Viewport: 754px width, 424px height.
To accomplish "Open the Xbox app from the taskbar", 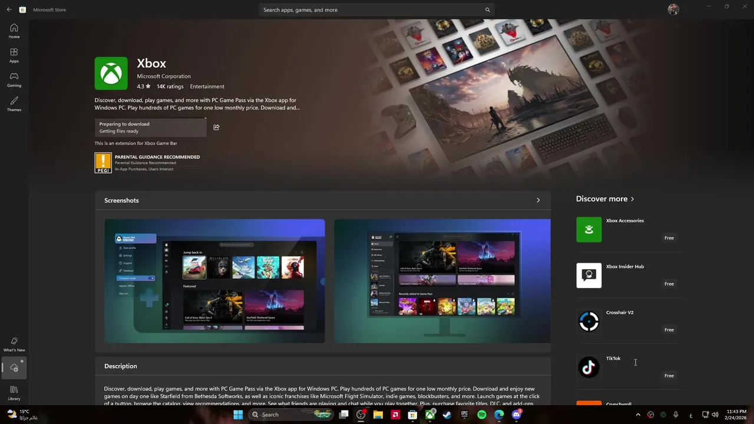I will [x=431, y=415].
